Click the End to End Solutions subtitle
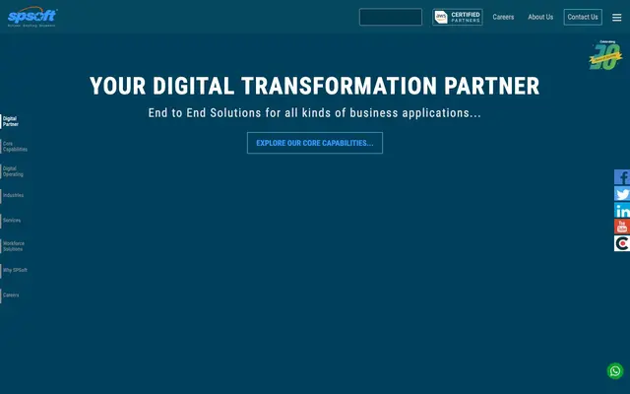Image resolution: width=630 pixels, height=394 pixels. pos(315,113)
